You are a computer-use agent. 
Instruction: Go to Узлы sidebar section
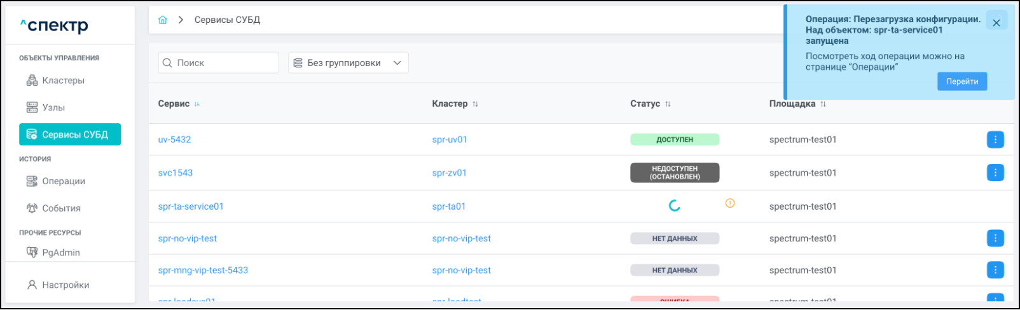point(53,107)
